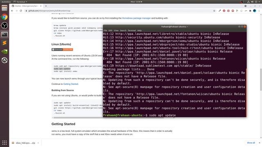Go forward in Chrome
Viewport: 262px width, 147px height.
click(16, 11)
